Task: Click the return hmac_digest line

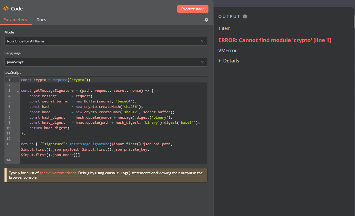Action: tap(49, 128)
